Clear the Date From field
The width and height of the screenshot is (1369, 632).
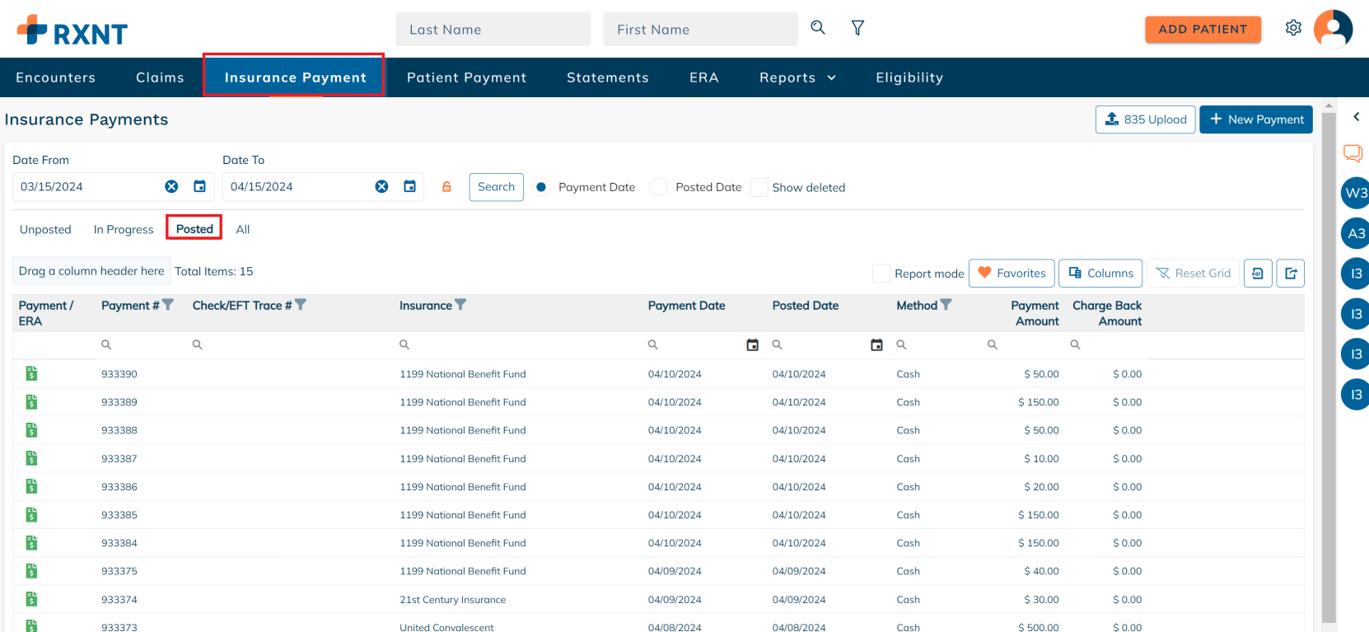(x=171, y=187)
